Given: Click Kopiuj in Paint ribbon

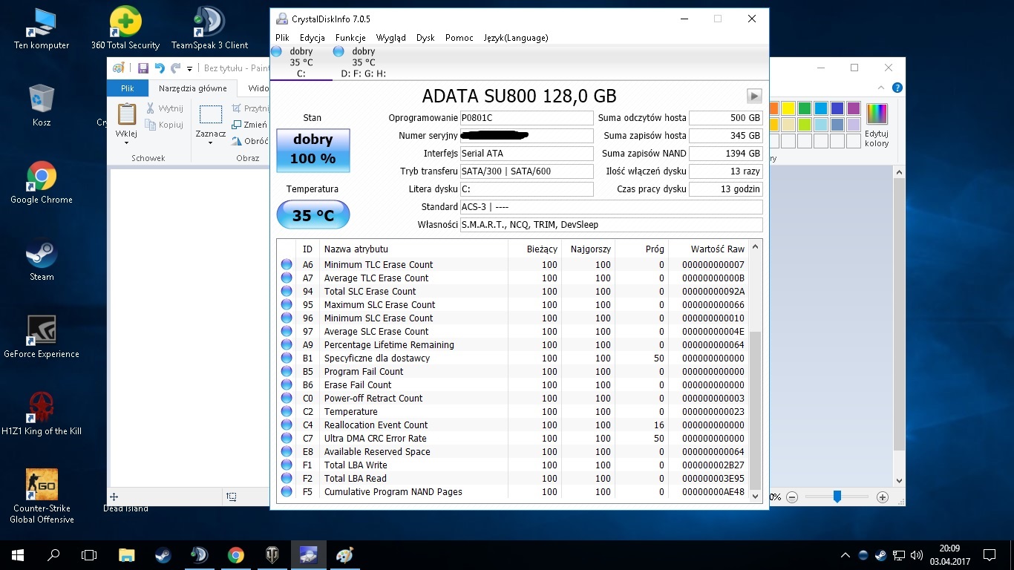Looking at the screenshot, I should click(164, 125).
